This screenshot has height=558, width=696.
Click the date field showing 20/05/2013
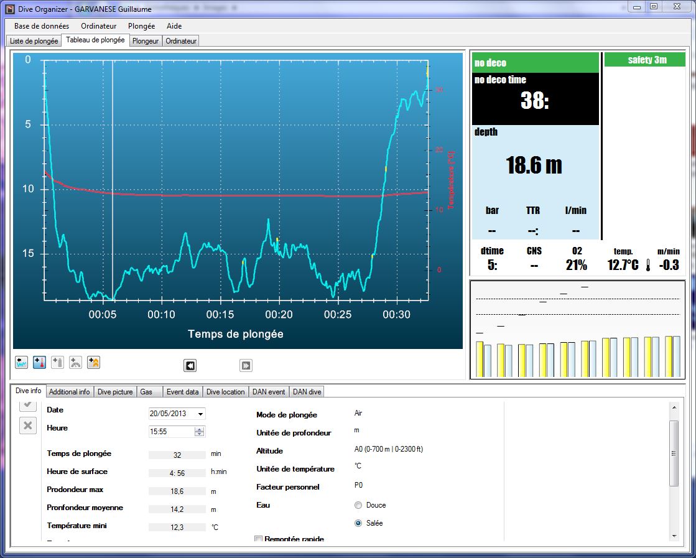pyautogui.click(x=173, y=414)
